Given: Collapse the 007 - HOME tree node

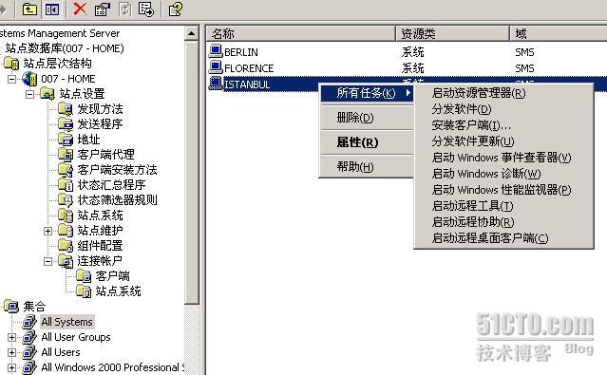Looking at the screenshot, I should 12,79.
